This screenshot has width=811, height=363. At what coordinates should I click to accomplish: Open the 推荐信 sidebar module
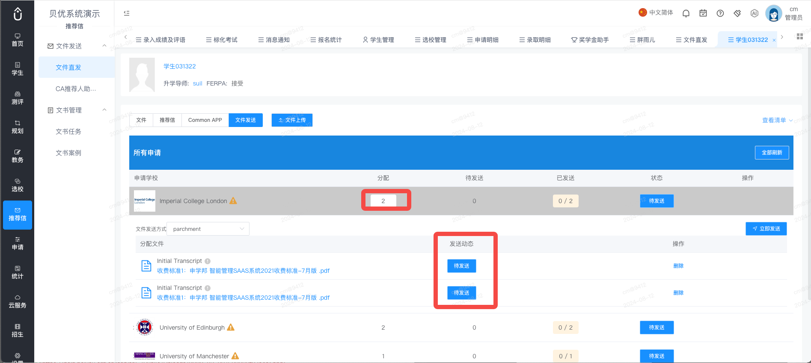18,215
